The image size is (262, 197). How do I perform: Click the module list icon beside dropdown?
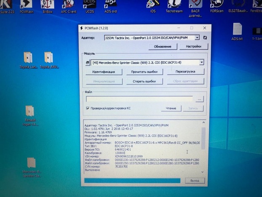[x=88, y=62]
